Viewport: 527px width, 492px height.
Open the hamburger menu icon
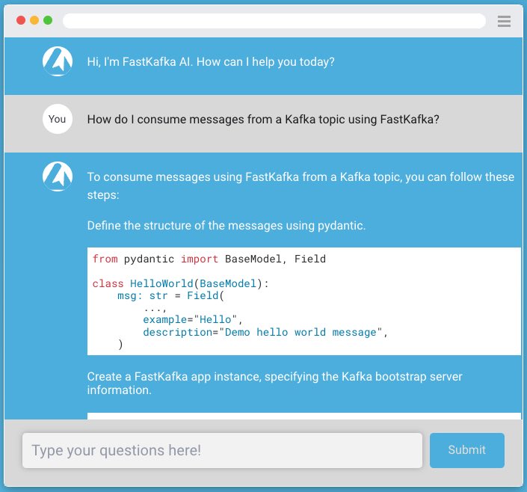tap(504, 21)
